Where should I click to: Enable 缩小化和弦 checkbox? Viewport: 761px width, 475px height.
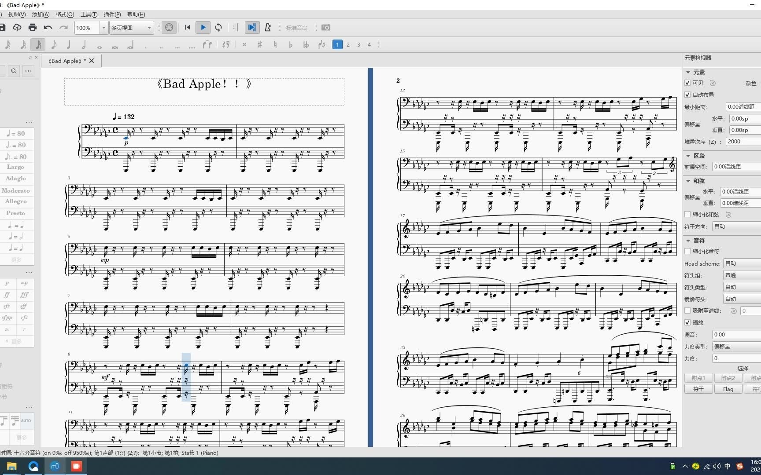coord(687,214)
